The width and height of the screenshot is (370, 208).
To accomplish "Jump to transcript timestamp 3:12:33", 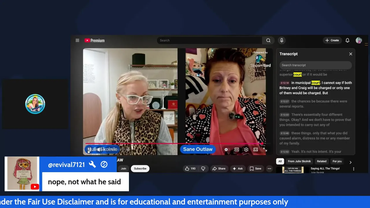I will pos(284,115).
